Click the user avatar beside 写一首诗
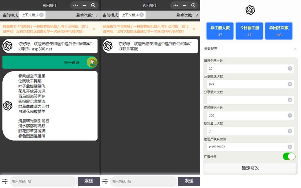301x188 pixels. click(x=92, y=62)
